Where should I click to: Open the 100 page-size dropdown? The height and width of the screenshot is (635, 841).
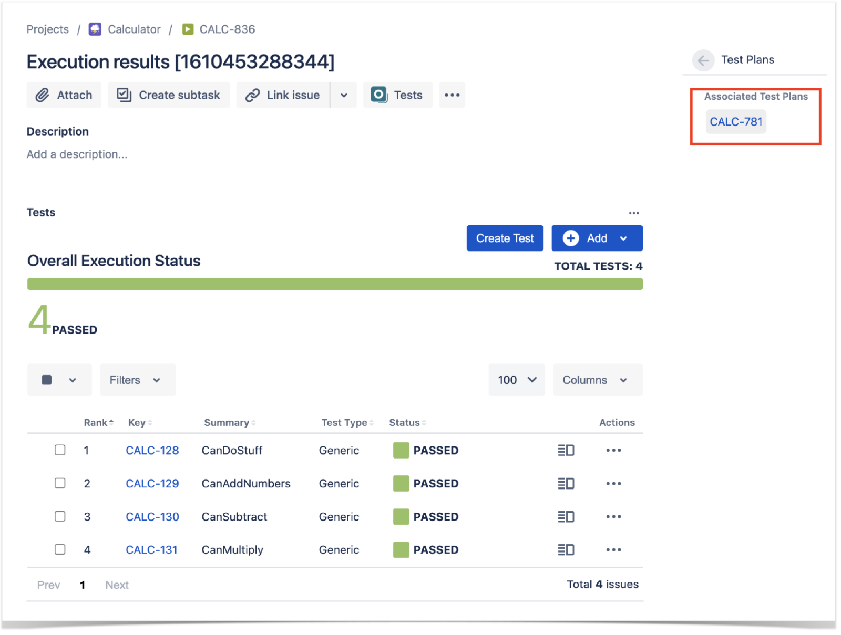coord(516,380)
